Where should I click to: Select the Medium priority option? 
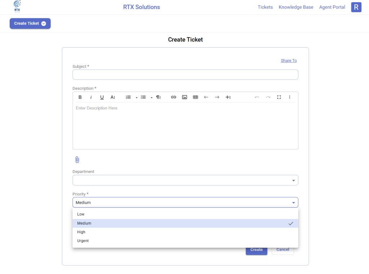point(185,223)
